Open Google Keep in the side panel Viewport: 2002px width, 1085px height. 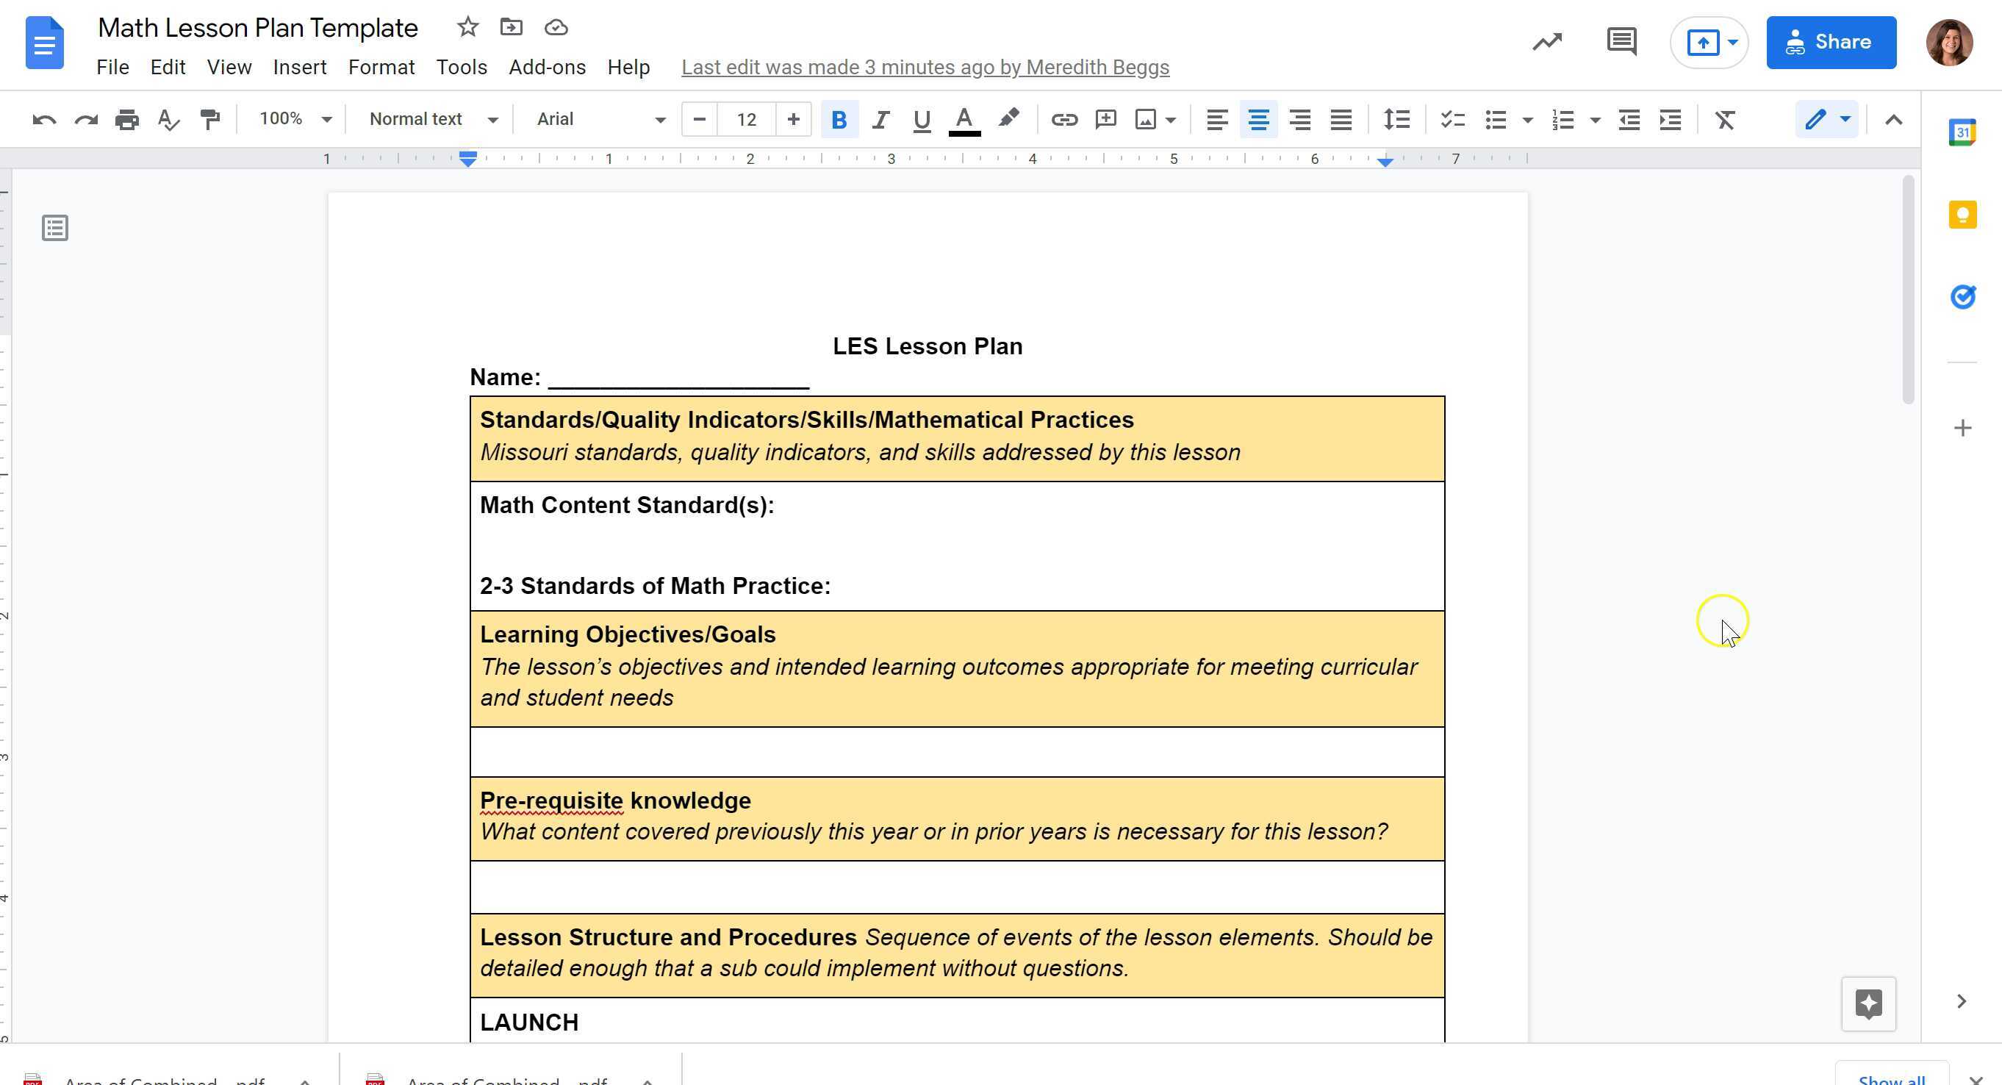1962,215
